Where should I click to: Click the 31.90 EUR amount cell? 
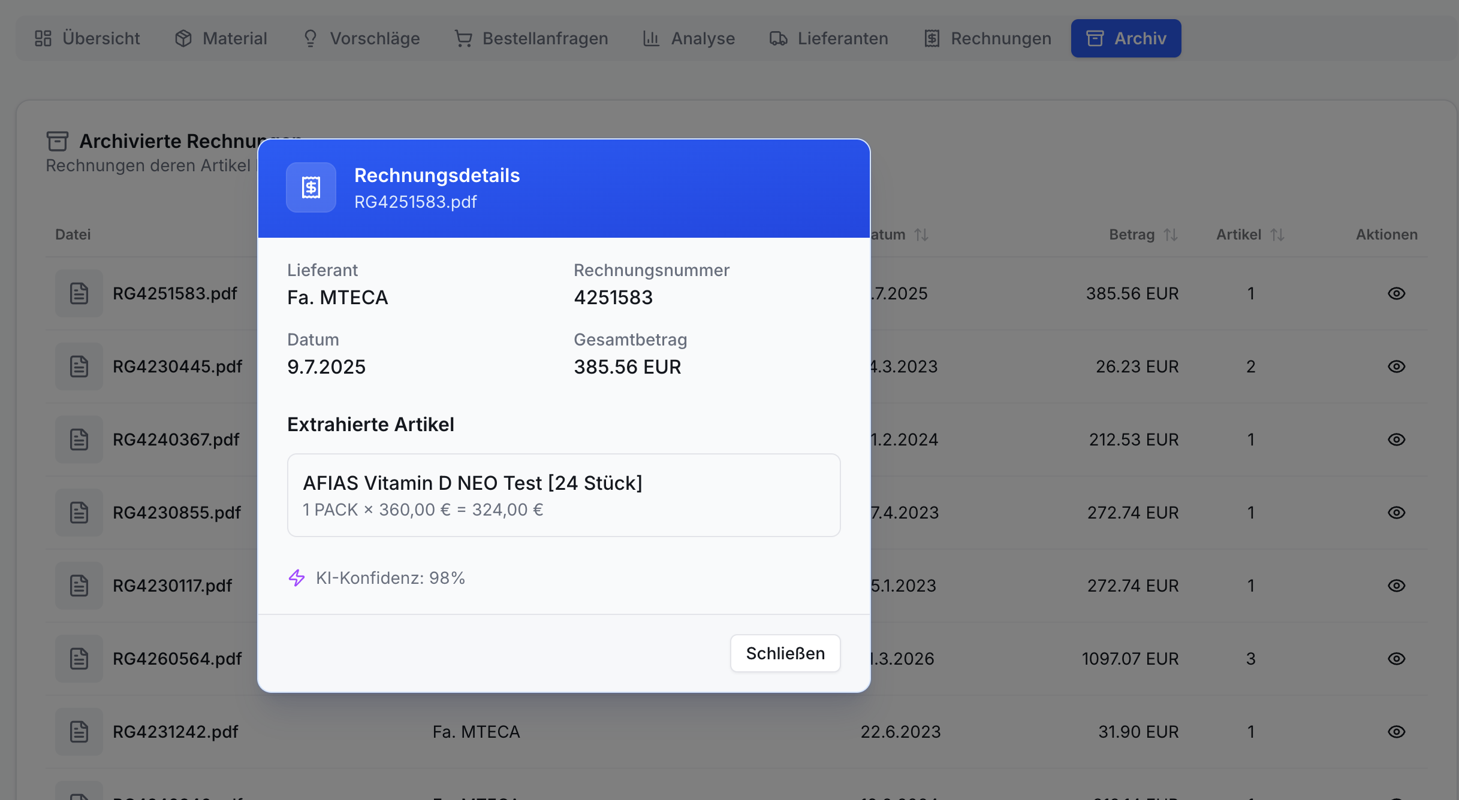pos(1138,732)
